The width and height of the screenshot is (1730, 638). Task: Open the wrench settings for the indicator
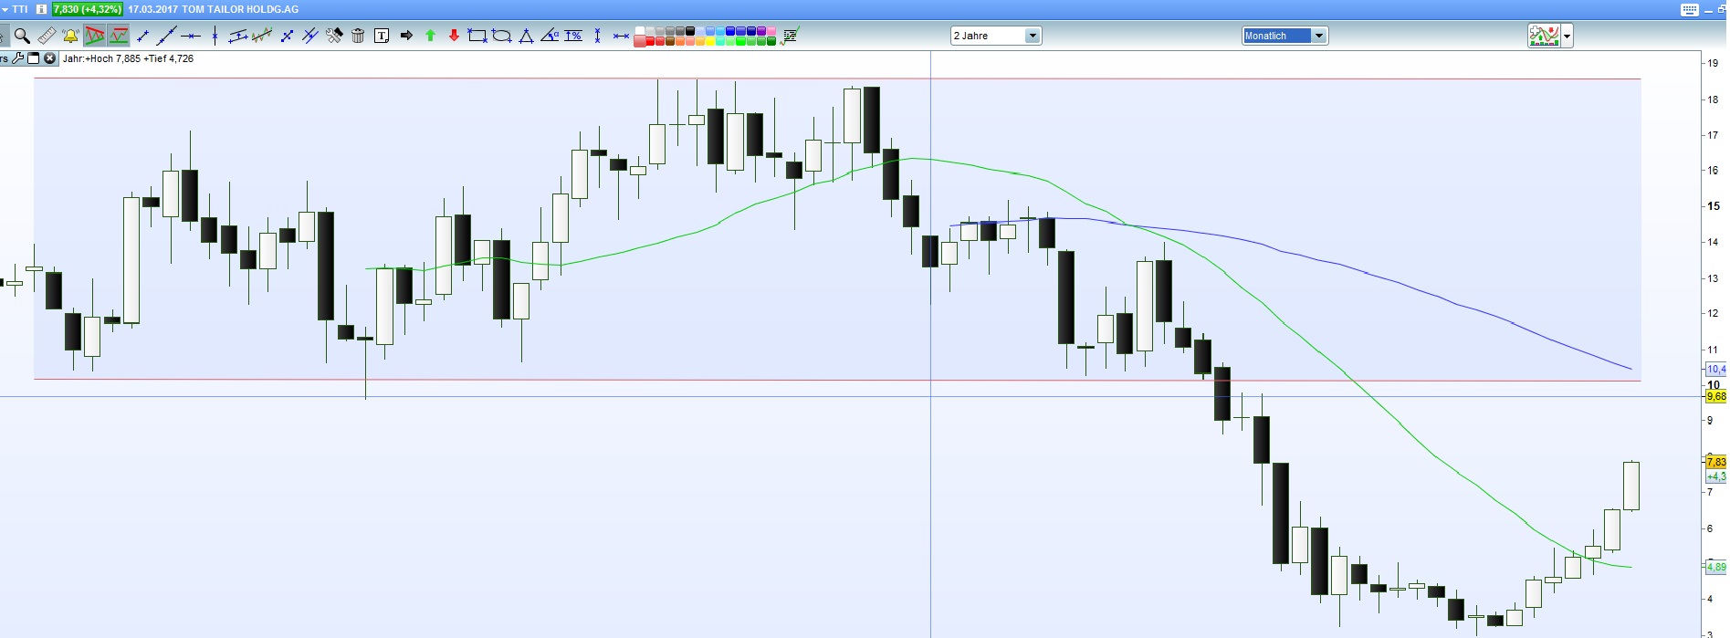point(17,58)
